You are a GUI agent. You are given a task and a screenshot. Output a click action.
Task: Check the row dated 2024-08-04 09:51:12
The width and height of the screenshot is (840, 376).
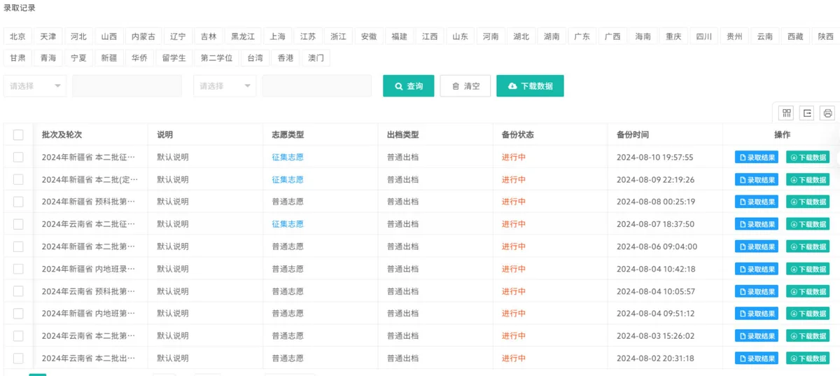(18, 313)
